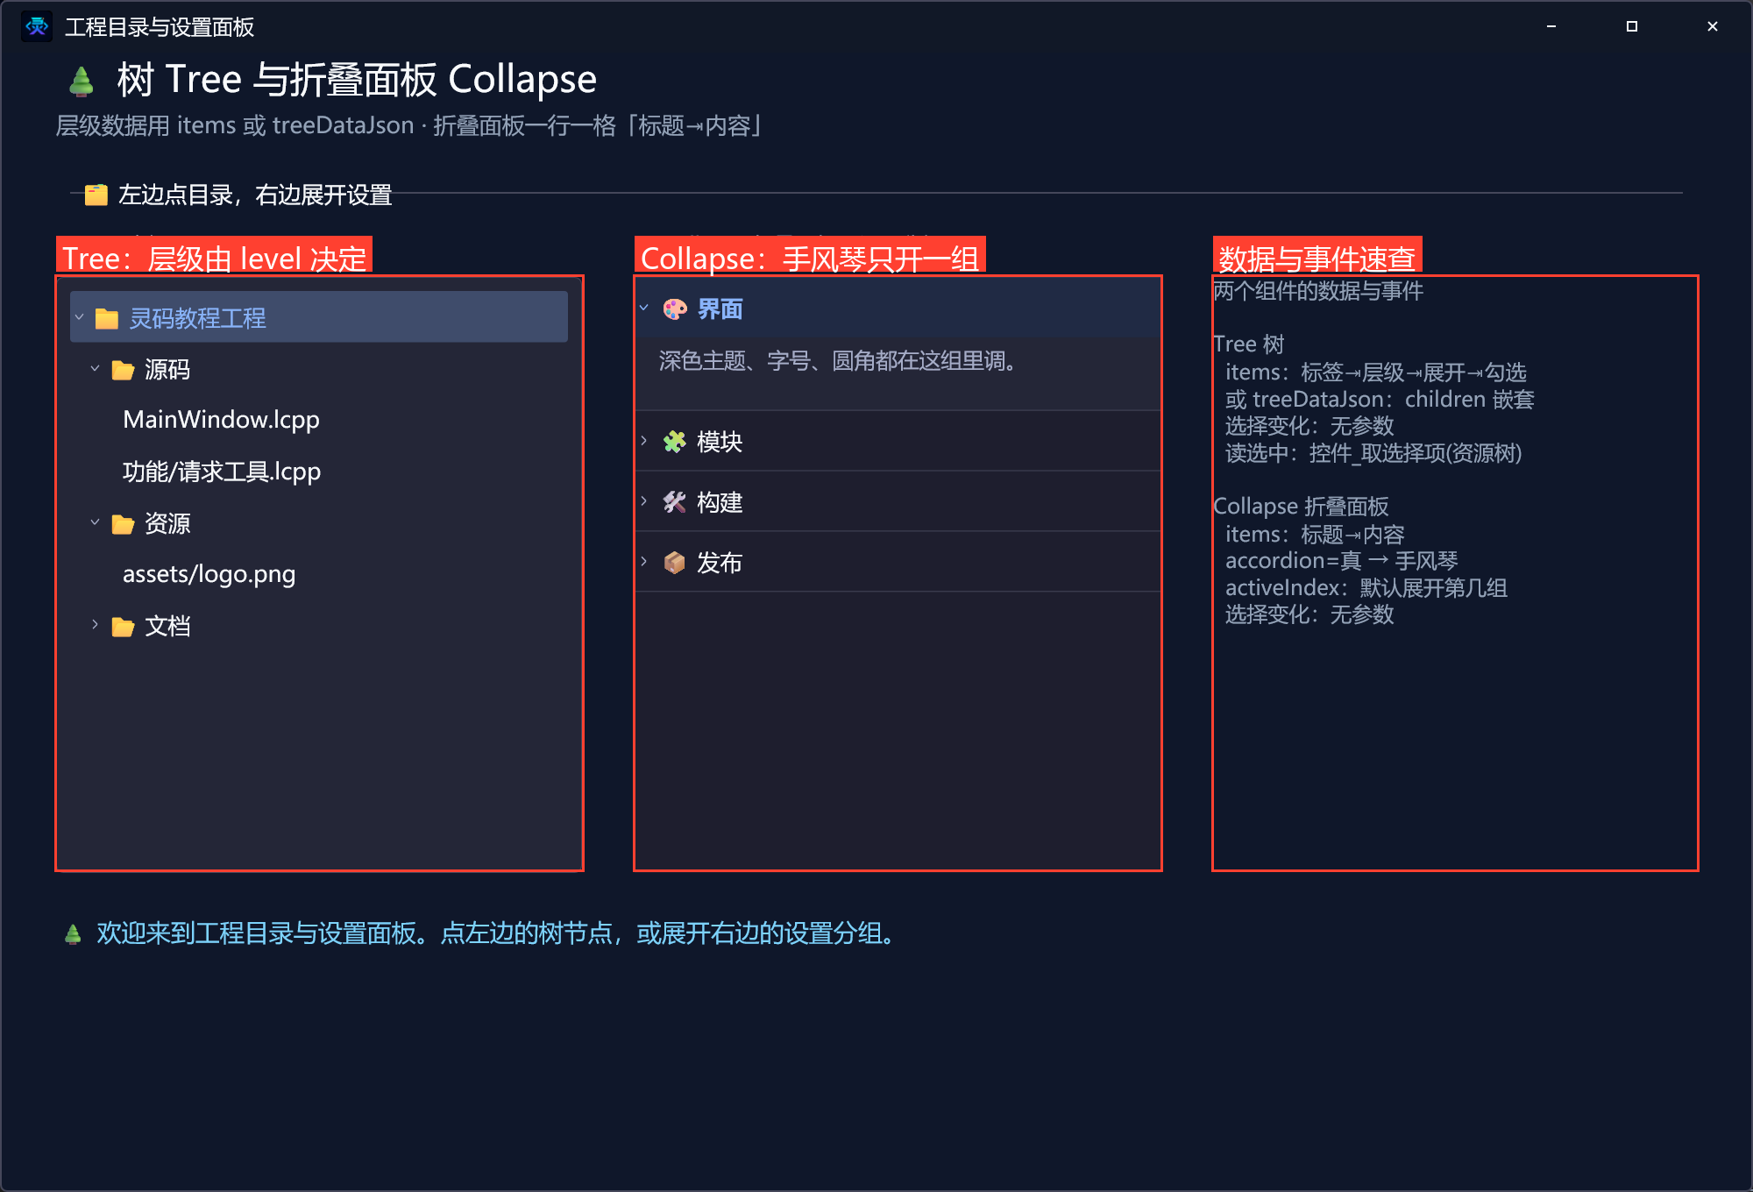
Task: Select the 功能/请求工具.lcpp file
Action: click(222, 472)
